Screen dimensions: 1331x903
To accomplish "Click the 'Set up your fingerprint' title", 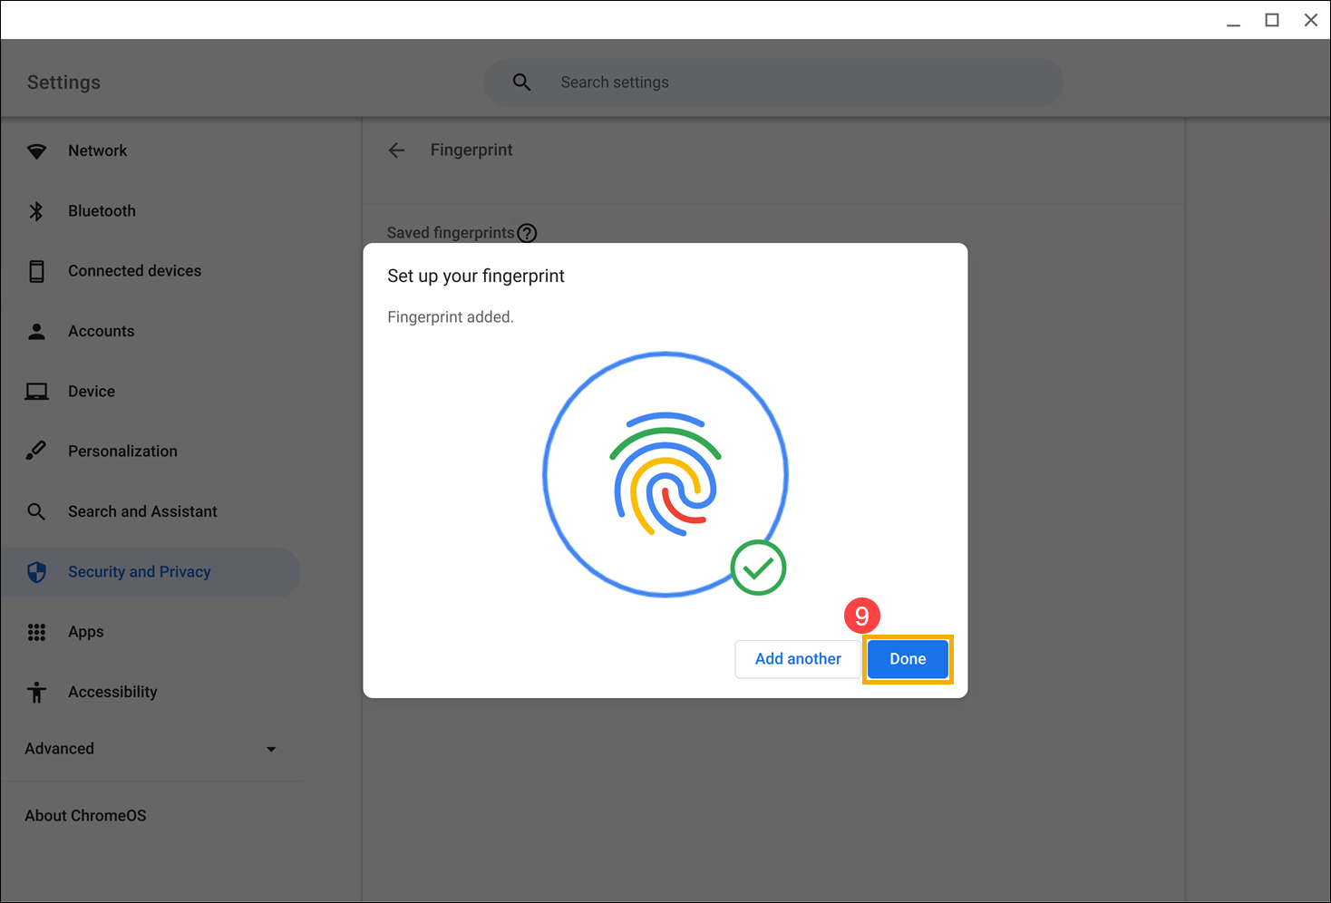I will [x=476, y=277].
